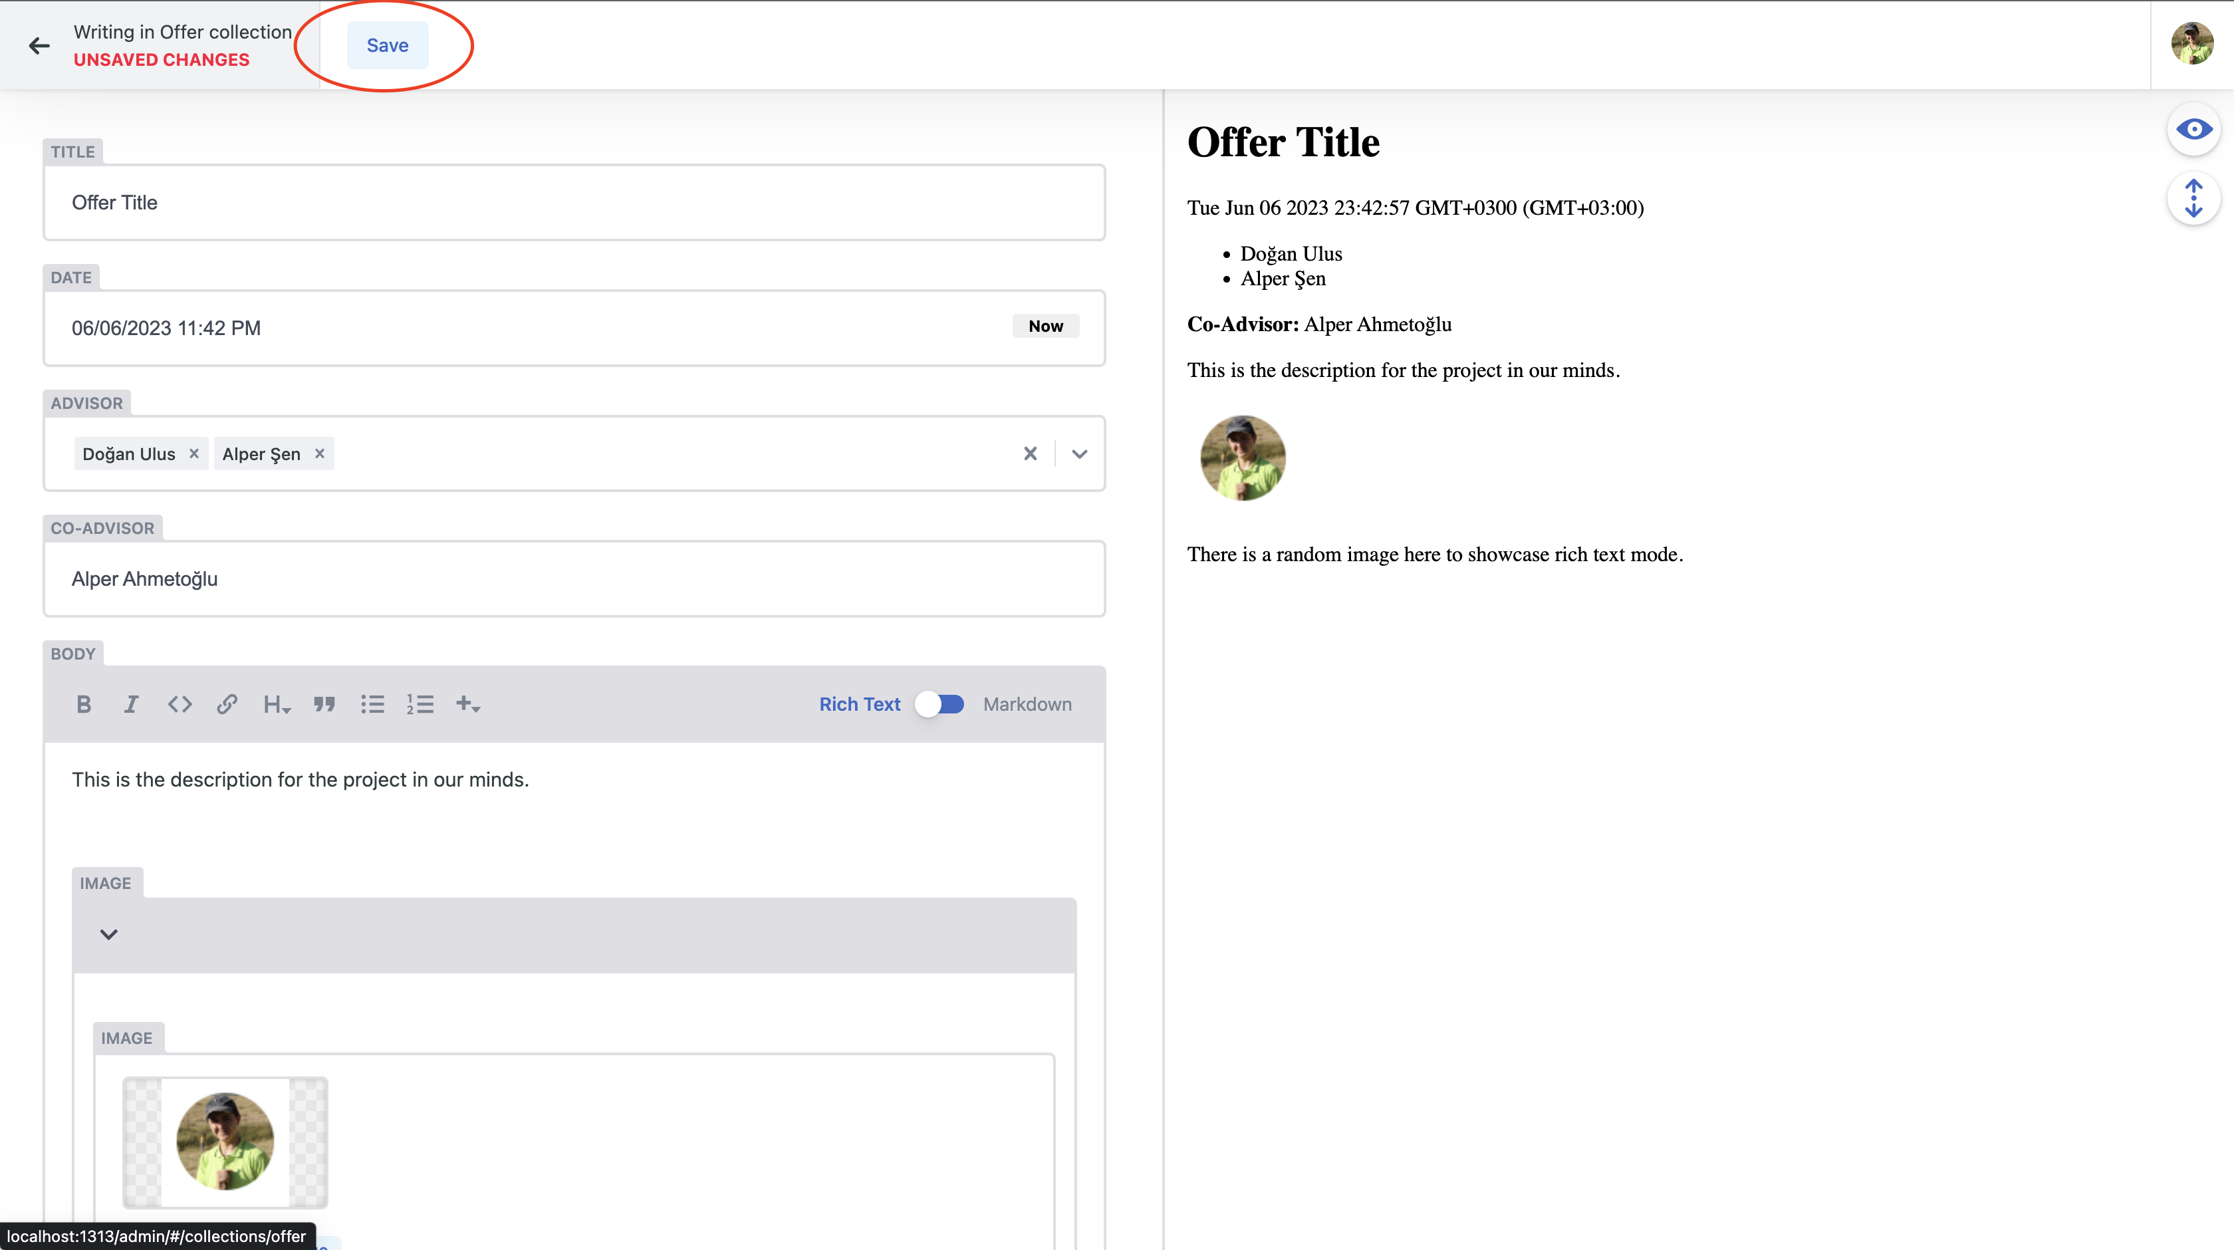
Task: Click the UNSAVED CHANGES status text
Action: point(162,60)
